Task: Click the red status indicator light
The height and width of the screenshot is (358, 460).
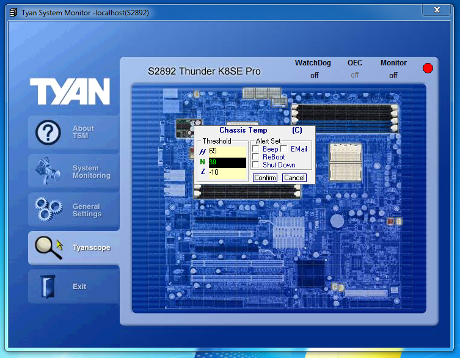Action: click(x=428, y=68)
